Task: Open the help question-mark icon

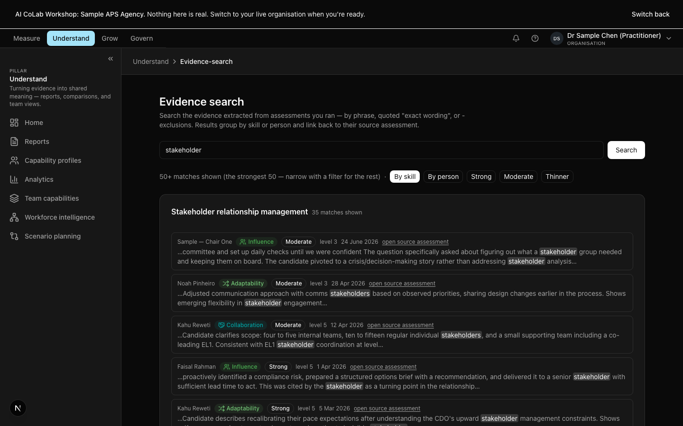Action: (535, 38)
